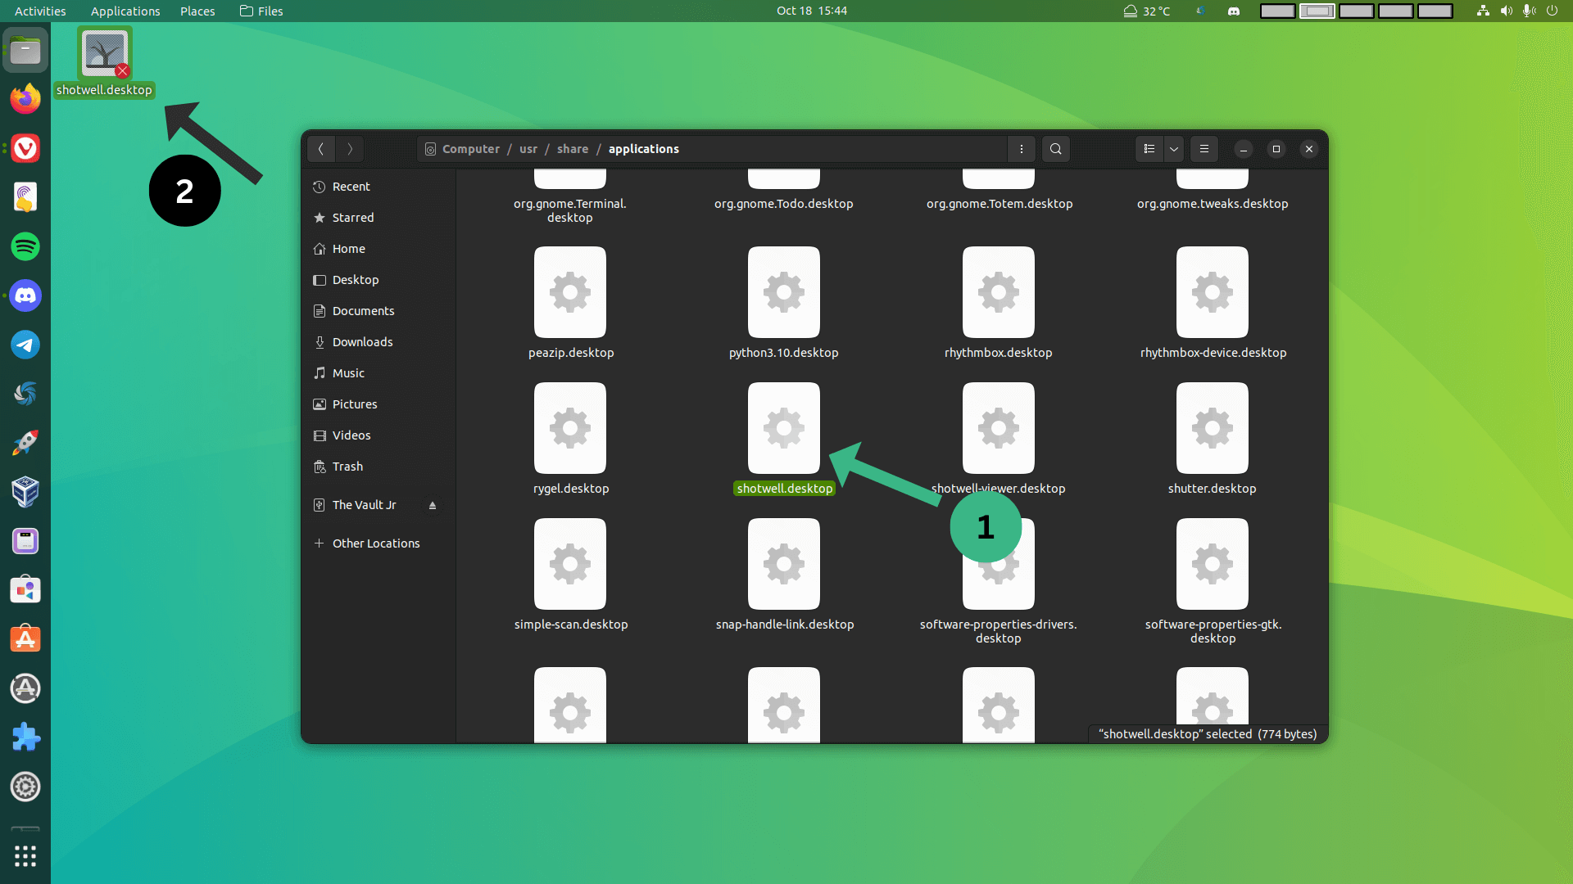Open the hamburger menu in Files
Image resolution: width=1573 pixels, height=884 pixels.
1204,149
